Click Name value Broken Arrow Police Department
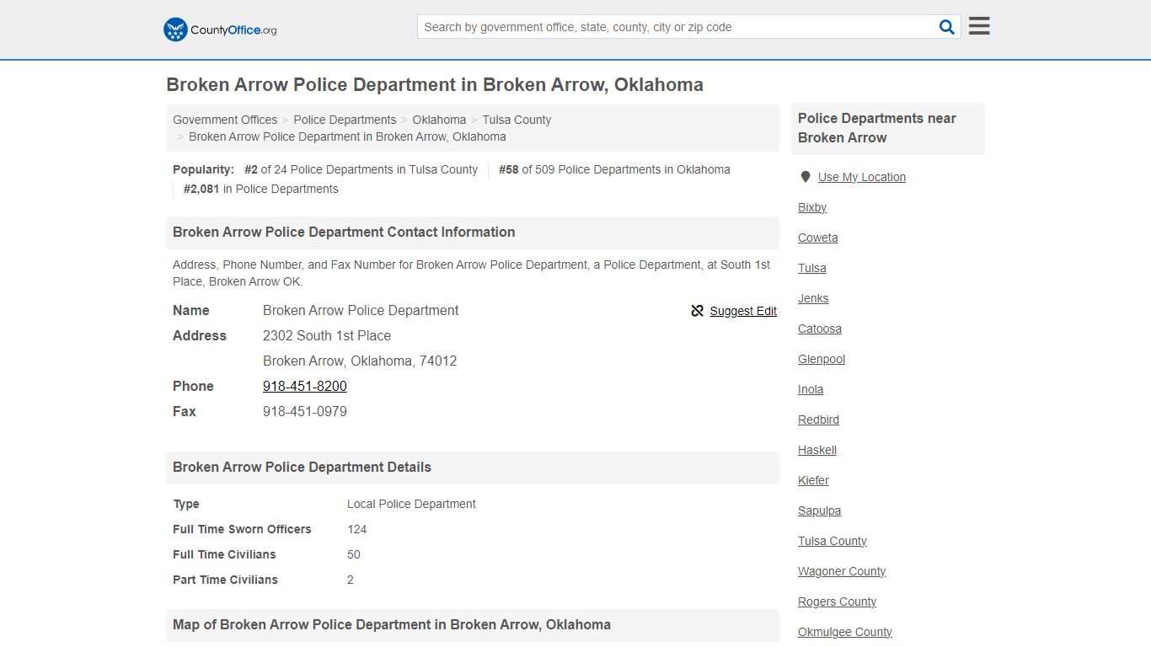 (361, 310)
